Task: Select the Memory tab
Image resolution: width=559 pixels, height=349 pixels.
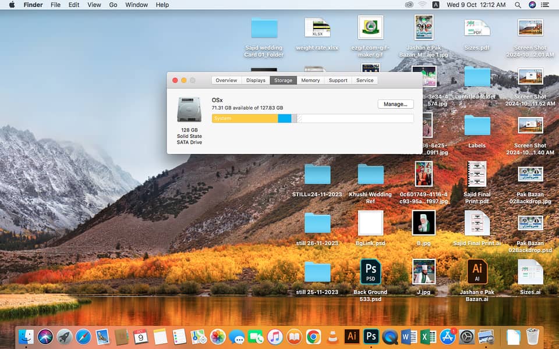Action: (310, 80)
